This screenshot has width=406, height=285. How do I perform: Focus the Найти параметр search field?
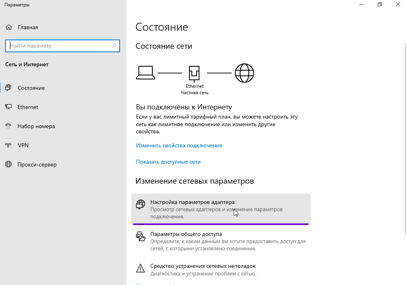(x=59, y=46)
